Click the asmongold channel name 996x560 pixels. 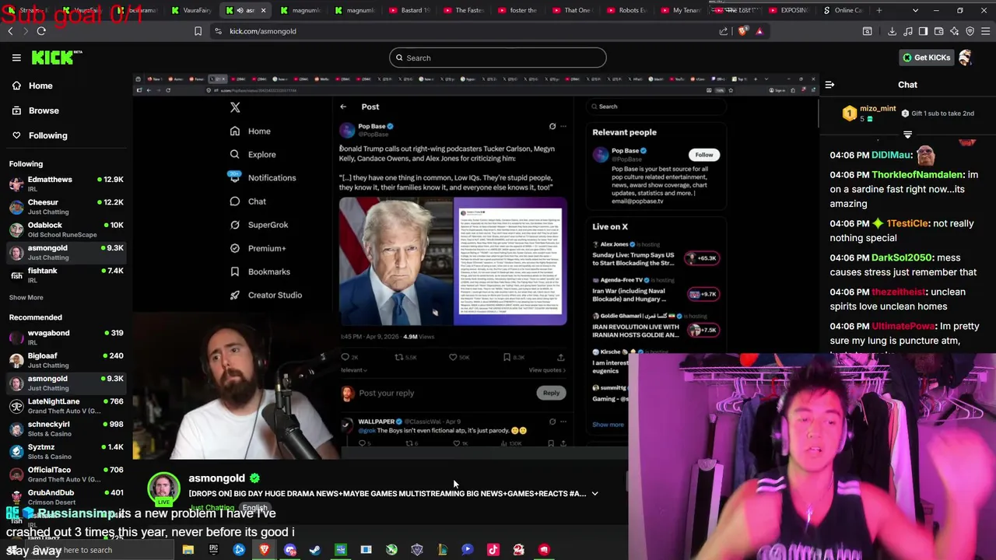(216, 478)
